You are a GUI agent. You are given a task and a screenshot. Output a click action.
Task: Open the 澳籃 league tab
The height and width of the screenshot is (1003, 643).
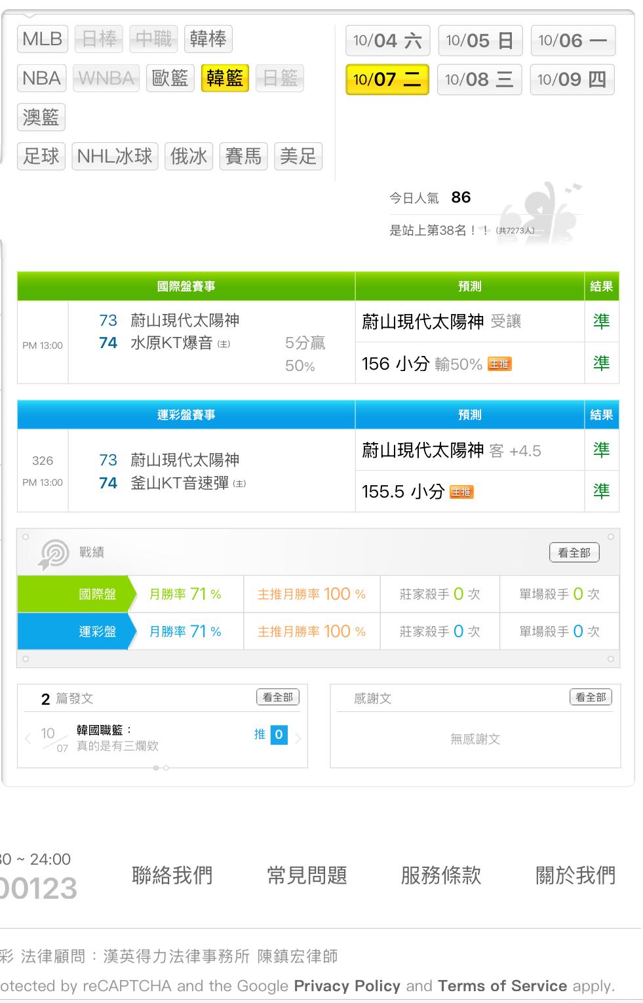tap(41, 117)
